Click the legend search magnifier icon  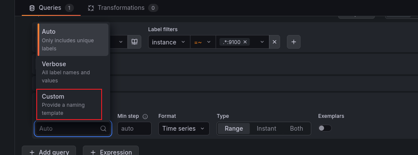click(103, 129)
